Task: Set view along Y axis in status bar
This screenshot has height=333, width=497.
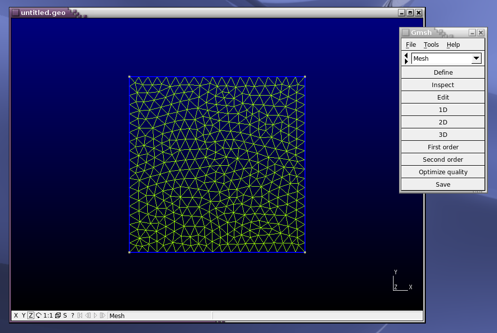Action: point(23,316)
